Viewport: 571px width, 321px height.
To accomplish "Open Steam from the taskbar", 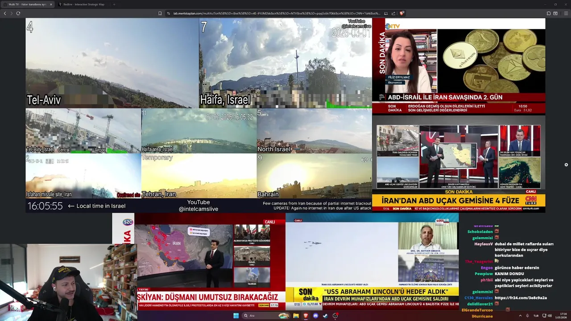I will coord(325,316).
